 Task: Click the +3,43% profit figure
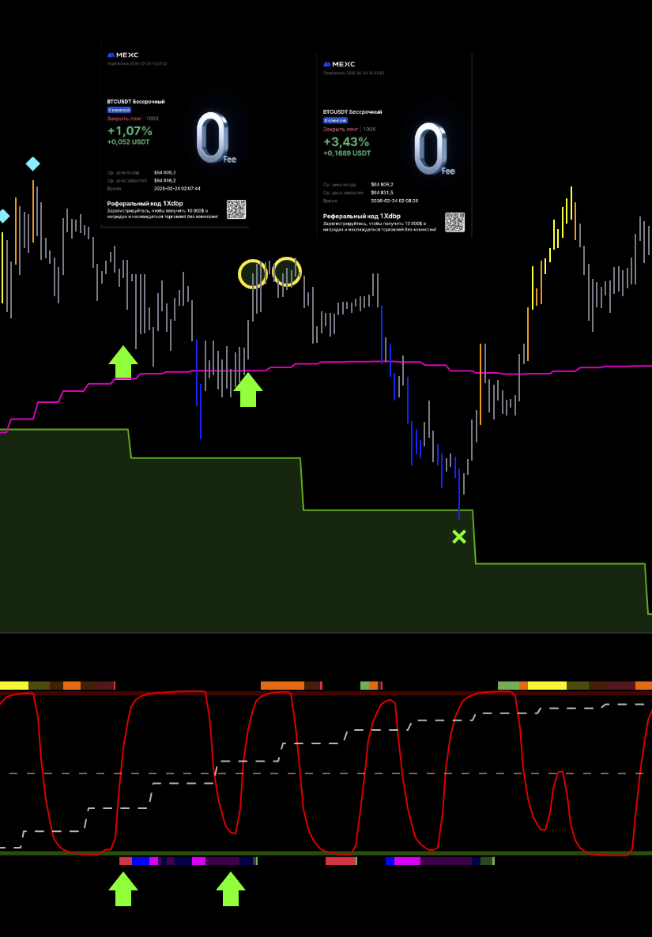tap(346, 142)
